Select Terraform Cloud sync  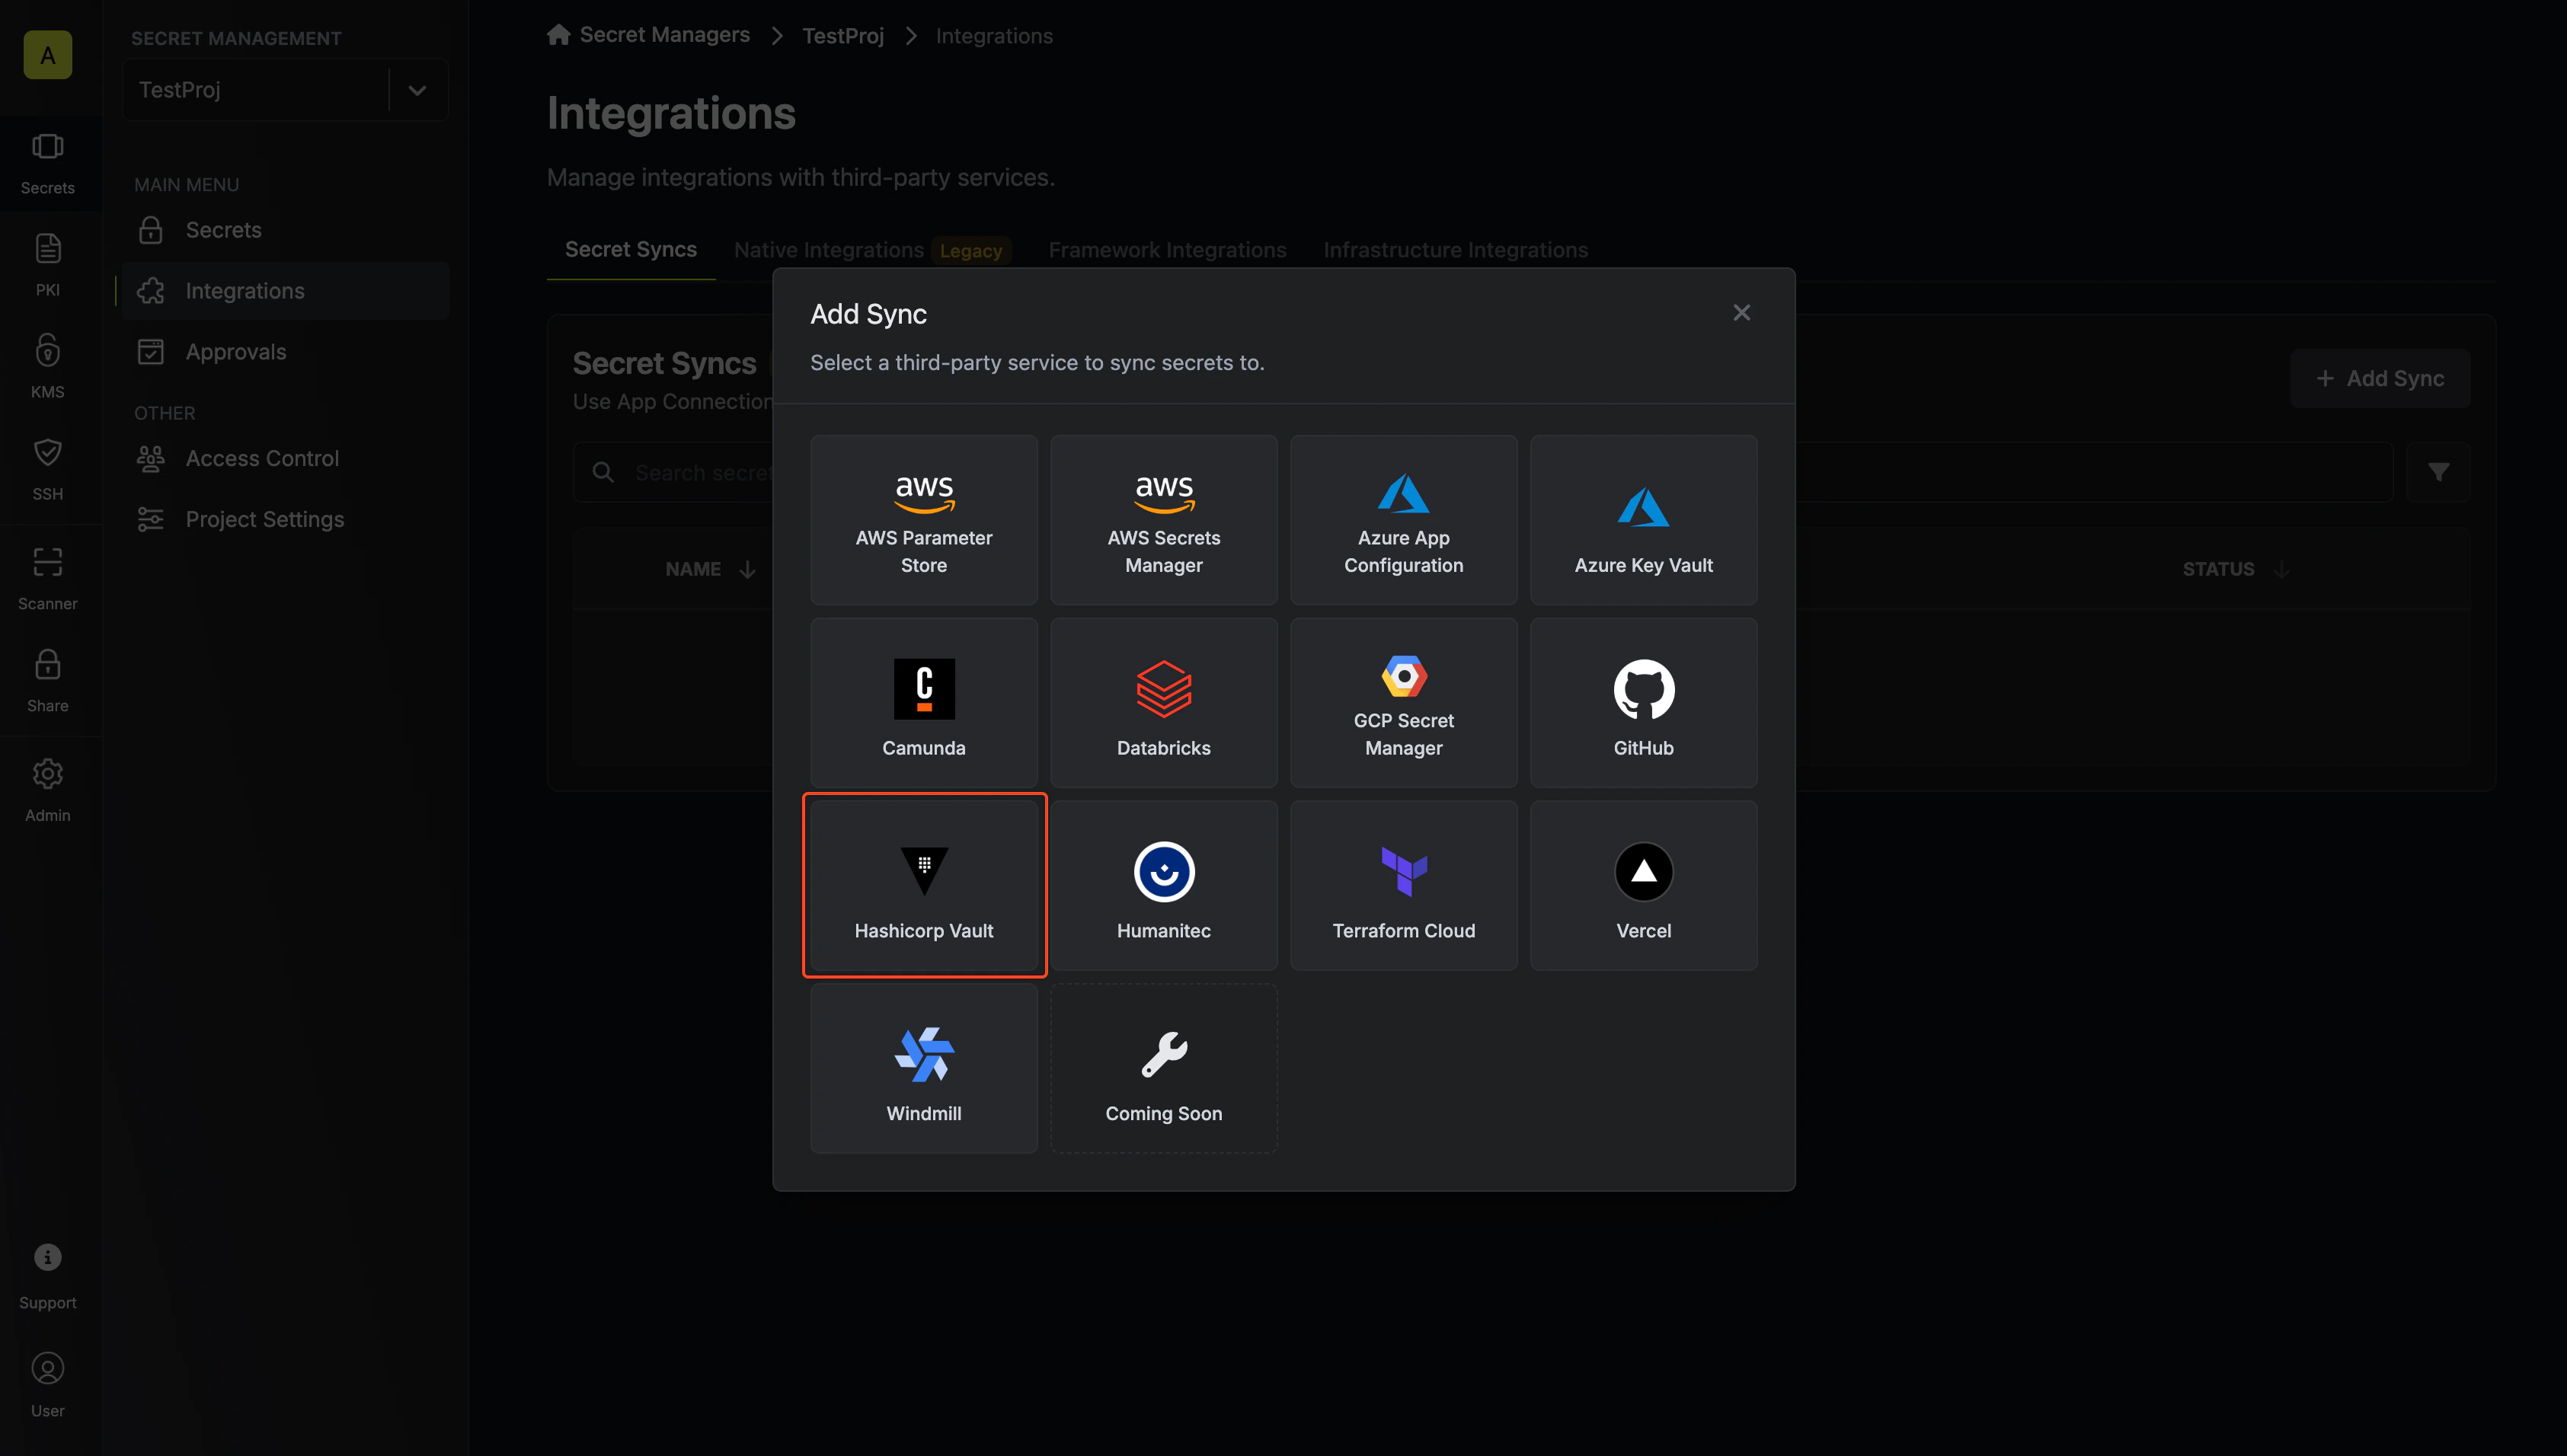click(1403, 886)
